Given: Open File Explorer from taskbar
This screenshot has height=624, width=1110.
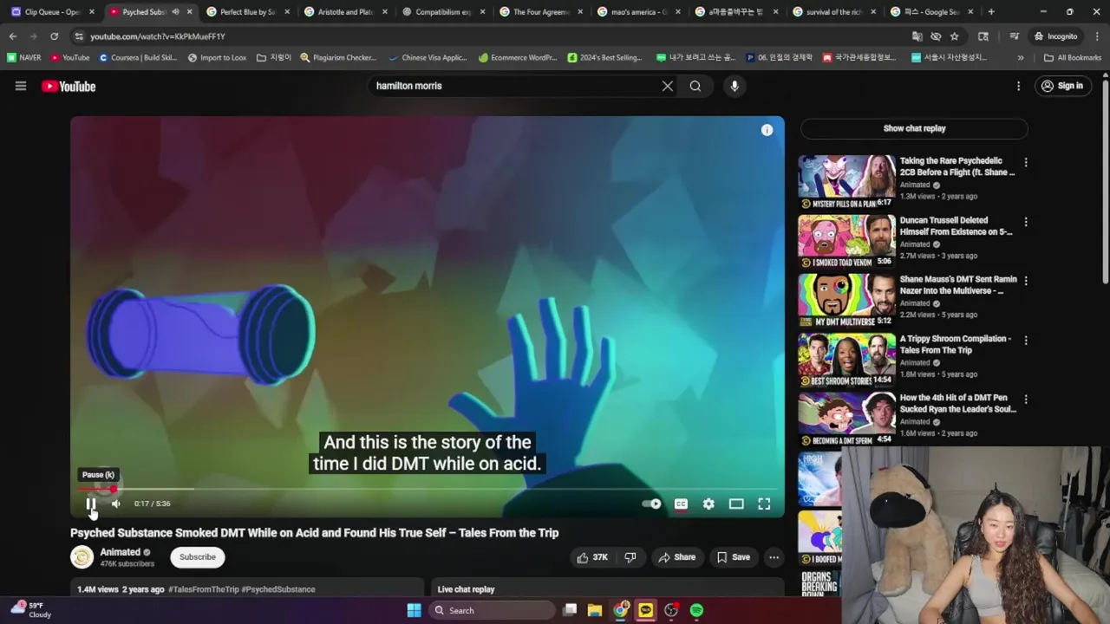Looking at the screenshot, I should 595,610.
